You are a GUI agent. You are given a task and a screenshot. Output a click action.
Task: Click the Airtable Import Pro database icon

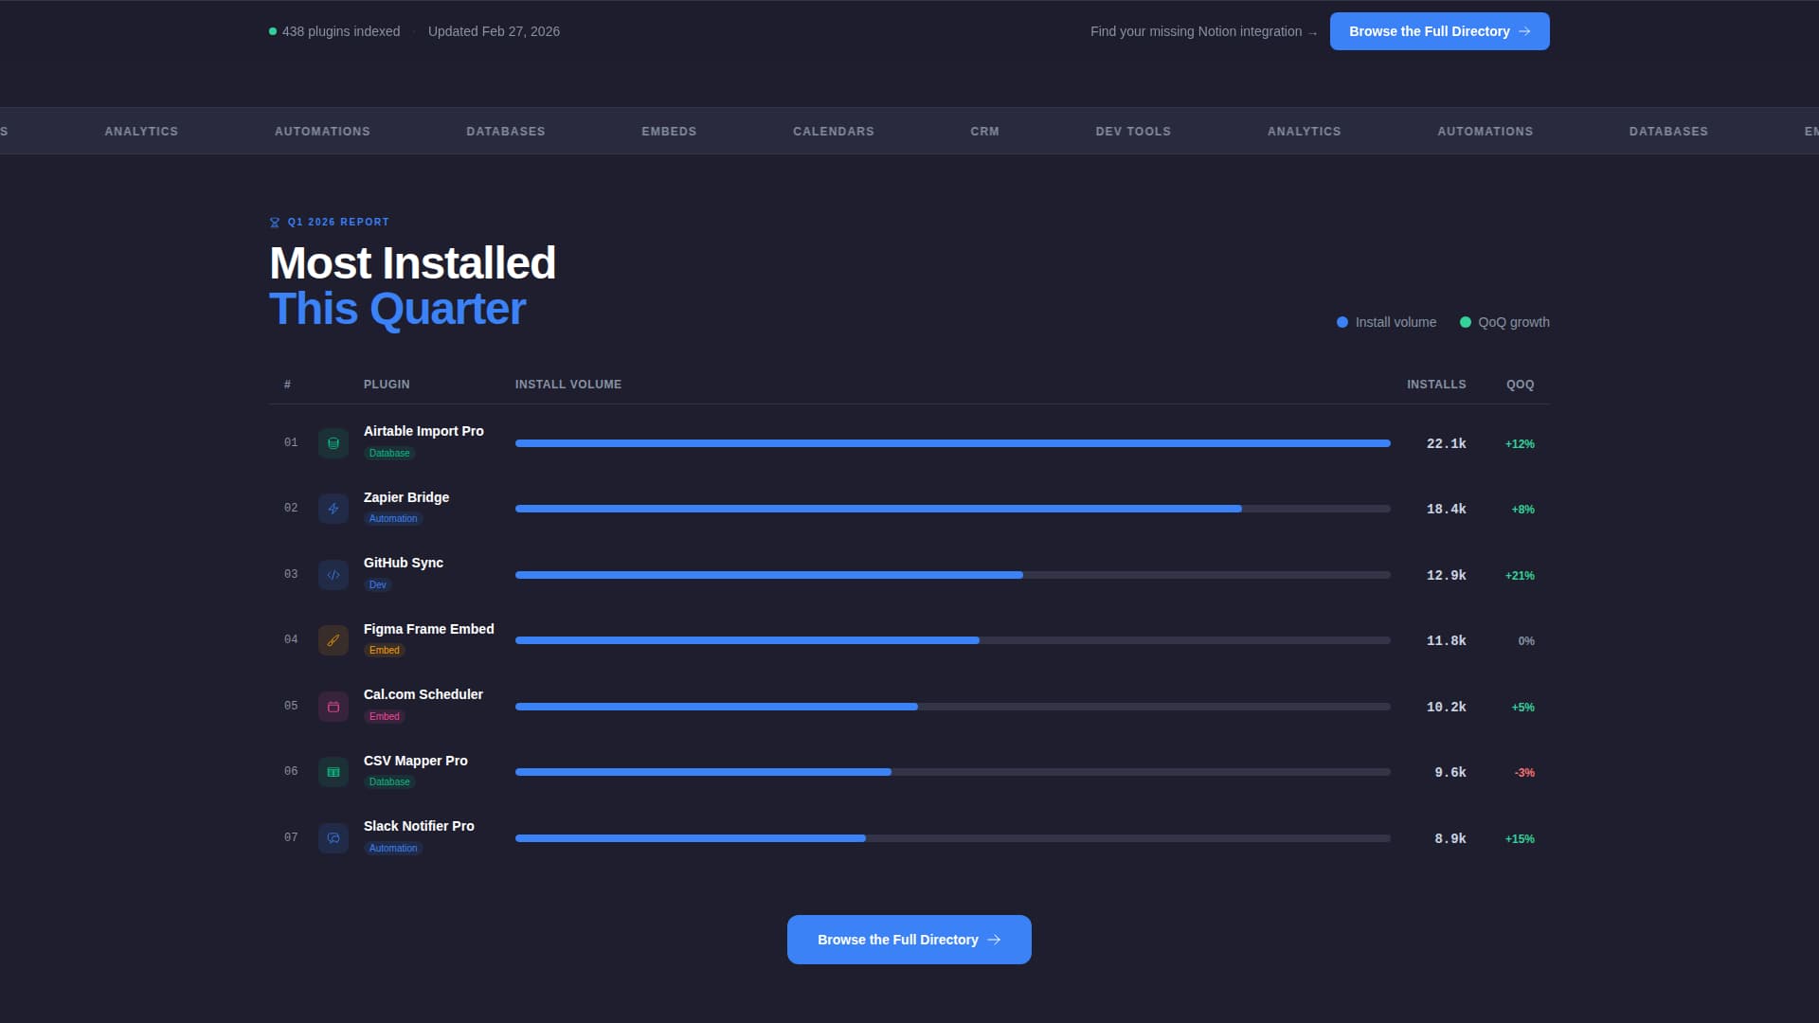[x=333, y=443]
